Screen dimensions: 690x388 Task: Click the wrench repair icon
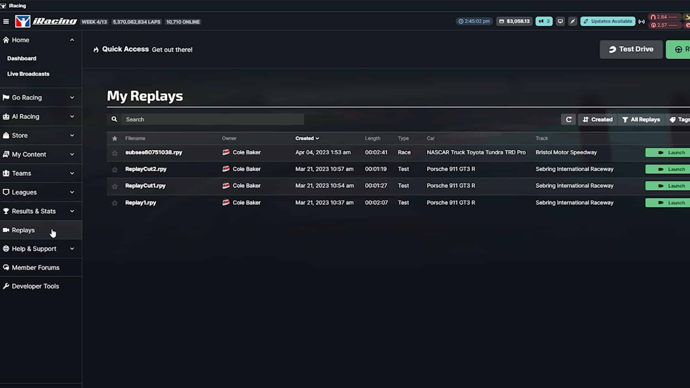[x=573, y=21]
